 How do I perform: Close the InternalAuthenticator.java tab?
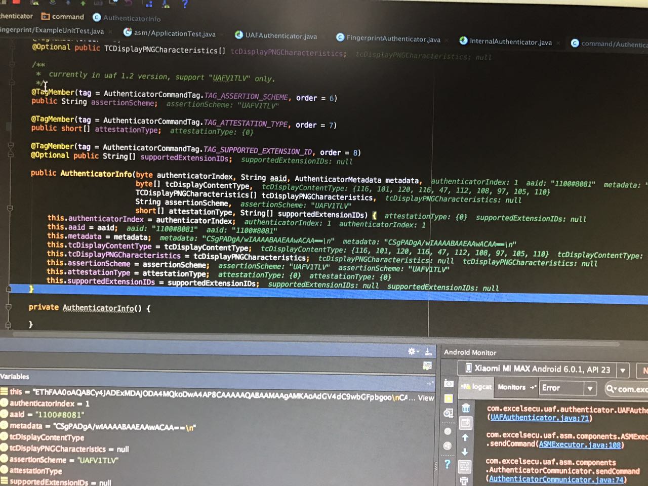coord(558,43)
